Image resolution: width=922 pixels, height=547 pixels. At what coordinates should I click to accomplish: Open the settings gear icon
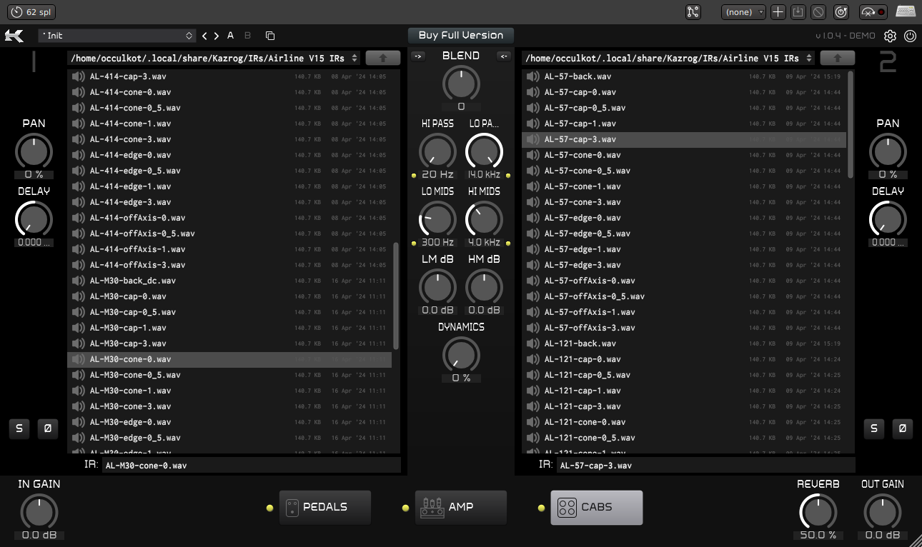[890, 36]
